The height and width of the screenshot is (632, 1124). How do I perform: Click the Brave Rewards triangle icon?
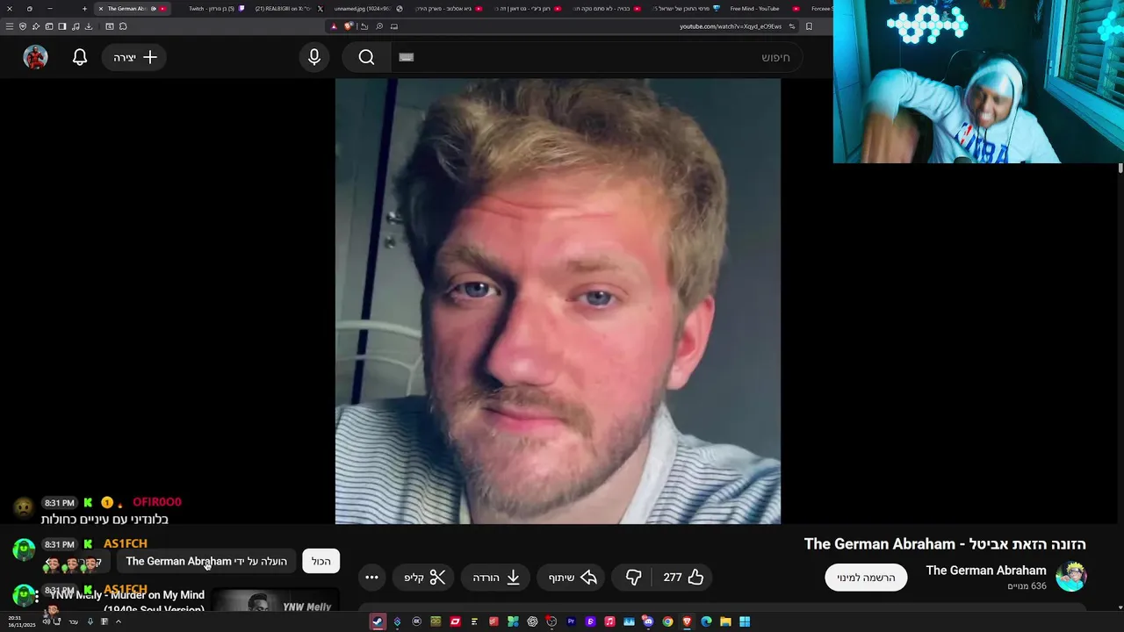click(334, 26)
